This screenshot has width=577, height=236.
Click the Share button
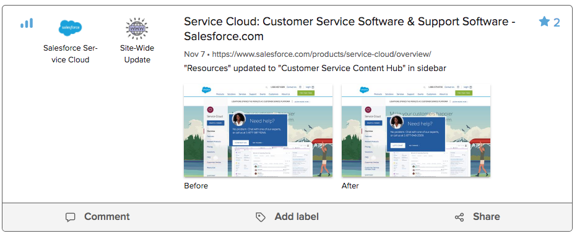[477, 217]
